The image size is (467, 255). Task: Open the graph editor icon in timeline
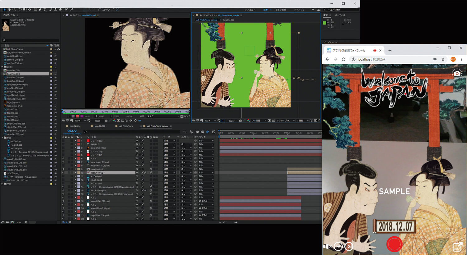click(x=214, y=132)
